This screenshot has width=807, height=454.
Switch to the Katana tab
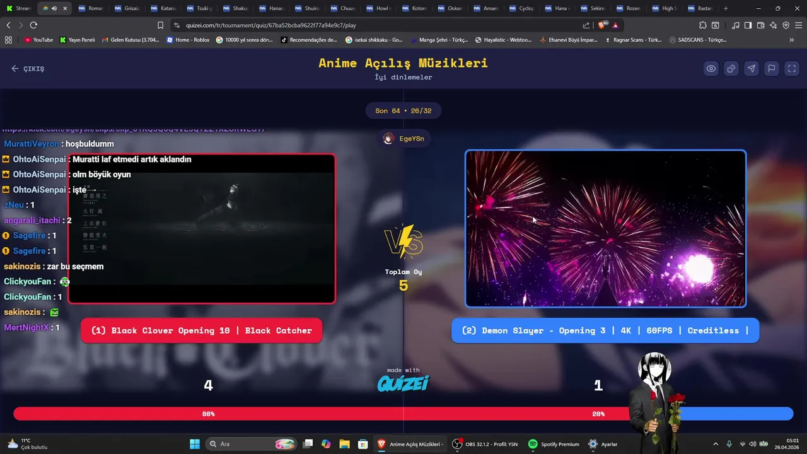[x=163, y=8]
